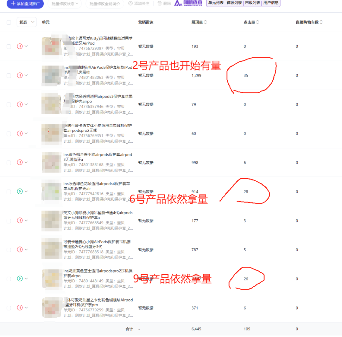The image size is (342, 337).
Task: Expand status chevron for unit 74756769351
Action: pos(26,133)
